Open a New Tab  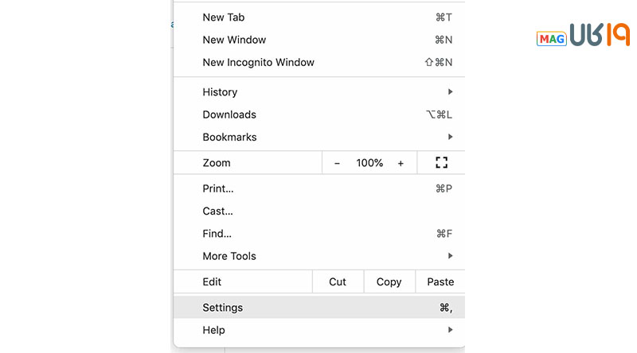click(x=224, y=17)
